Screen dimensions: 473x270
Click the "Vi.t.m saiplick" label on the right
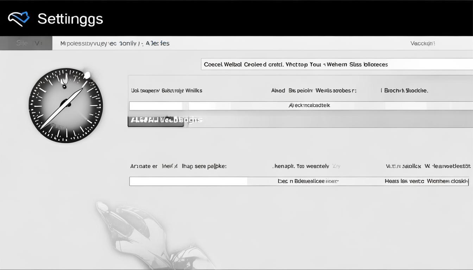point(403,166)
